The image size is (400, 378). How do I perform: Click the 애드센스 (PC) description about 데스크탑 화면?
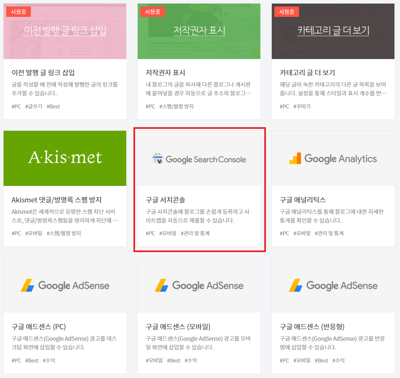64,343
